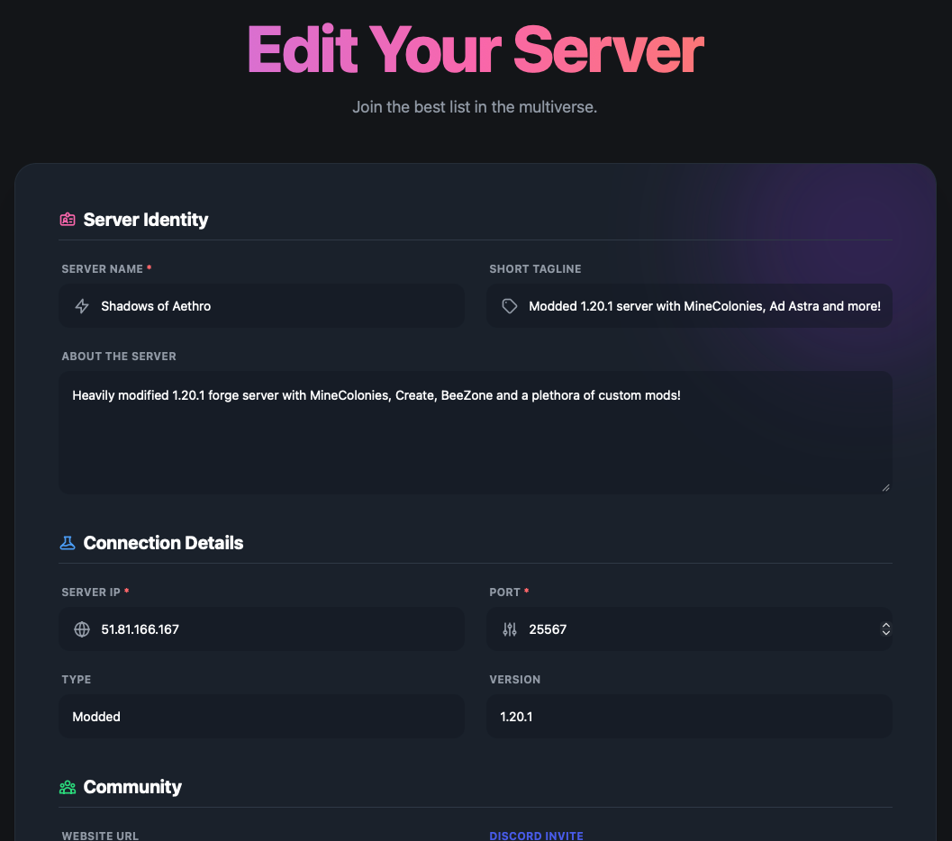This screenshot has width=952, height=841.
Task: Click the Server IP field showing 51.81.166.167
Action: pos(270,629)
